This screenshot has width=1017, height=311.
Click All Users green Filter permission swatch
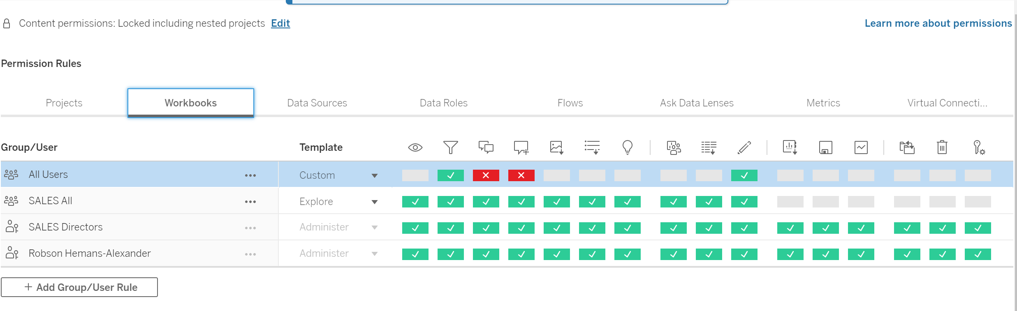click(x=450, y=175)
